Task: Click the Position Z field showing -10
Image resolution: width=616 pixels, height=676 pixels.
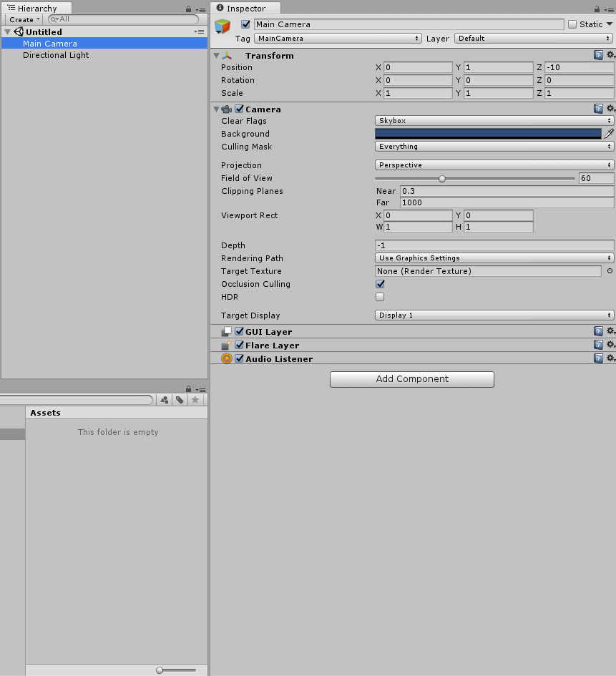Action: (580, 67)
